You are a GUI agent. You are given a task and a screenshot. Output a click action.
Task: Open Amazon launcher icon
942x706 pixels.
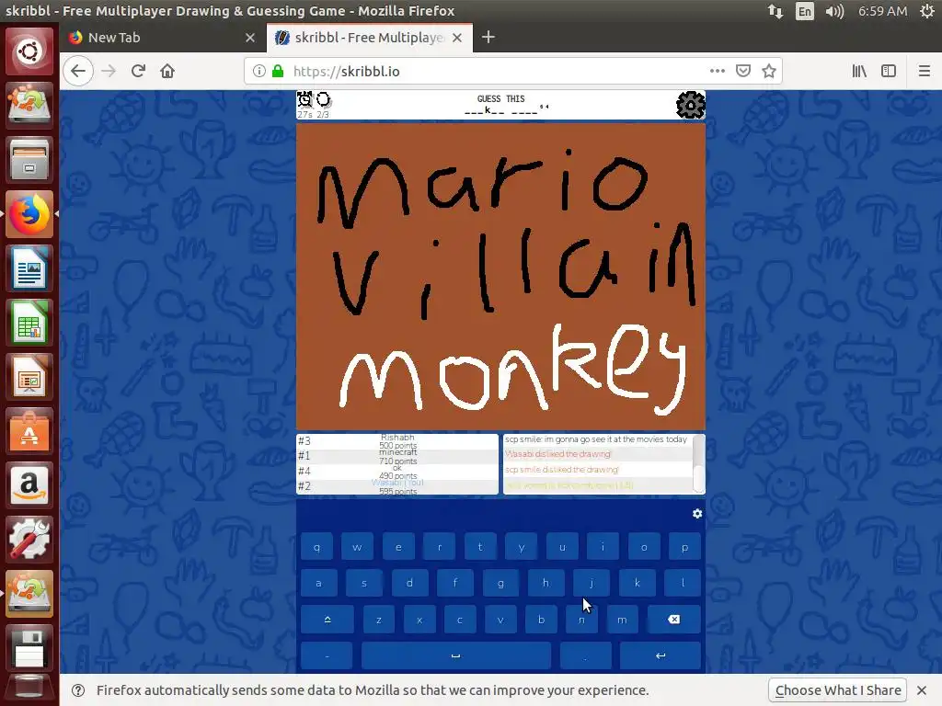pos(29,485)
